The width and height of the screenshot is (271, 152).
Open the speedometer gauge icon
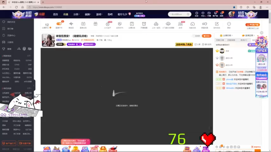[x=192, y=24]
